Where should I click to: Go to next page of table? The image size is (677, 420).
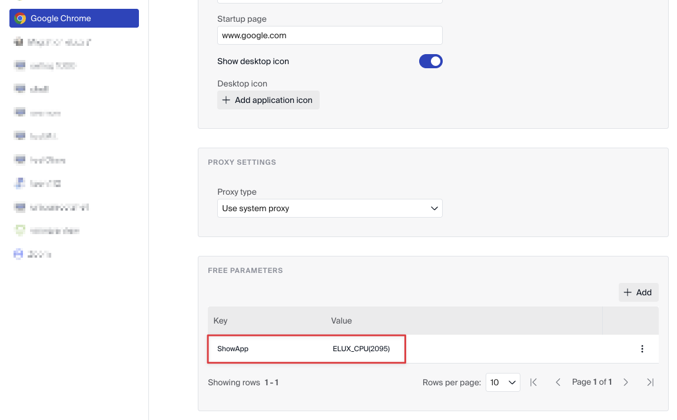coord(626,382)
